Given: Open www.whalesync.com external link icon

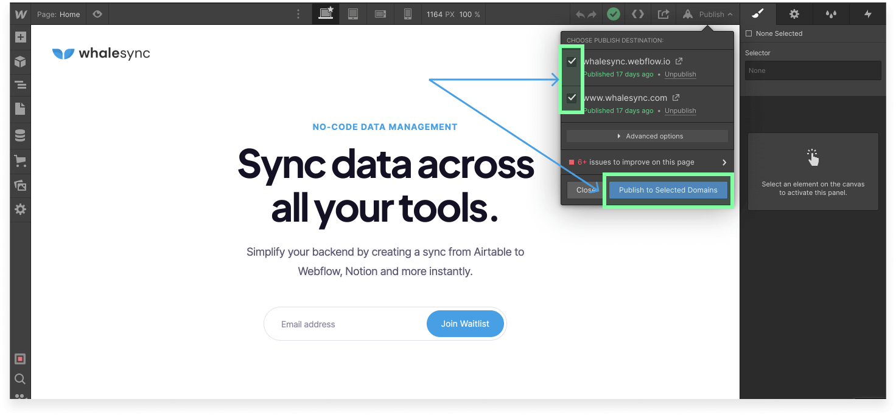Looking at the screenshot, I should coord(676,98).
